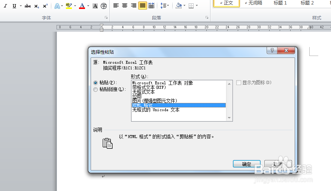Select 粘贴链接 radio button
Screen dimensions: 331x191
95,90
